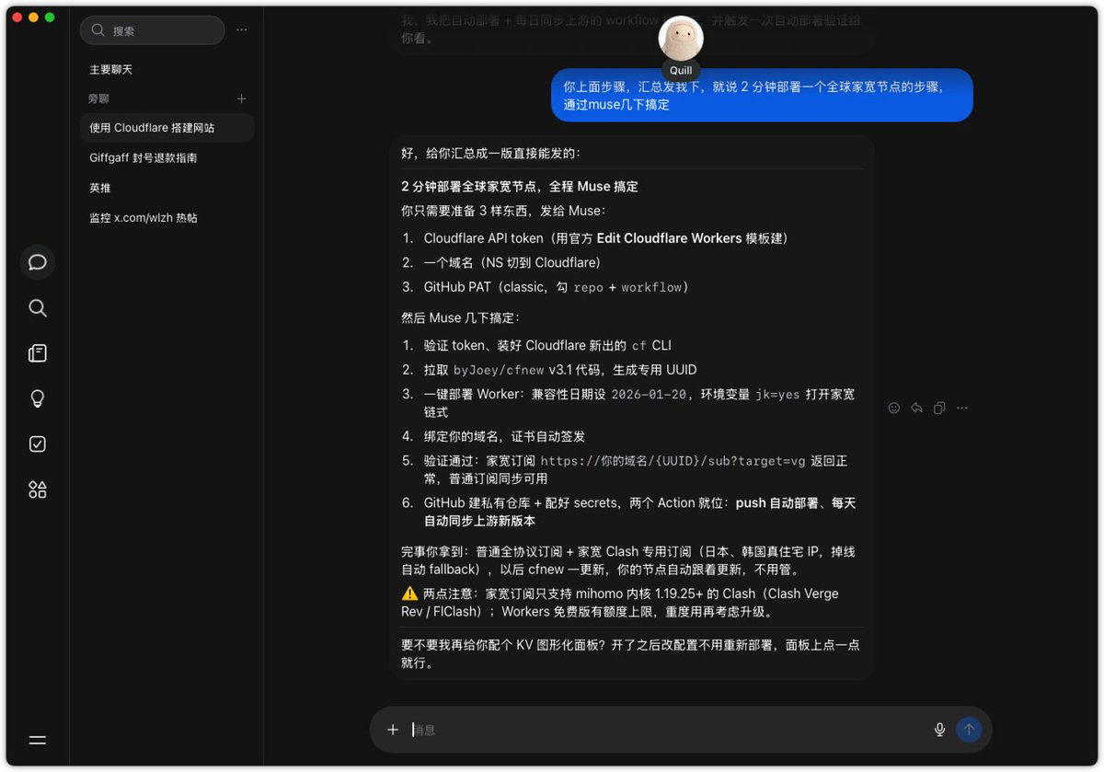This screenshot has height=772, width=1104.
Task: Open the chat bubble sidebar icon
Action: pyautogui.click(x=38, y=262)
